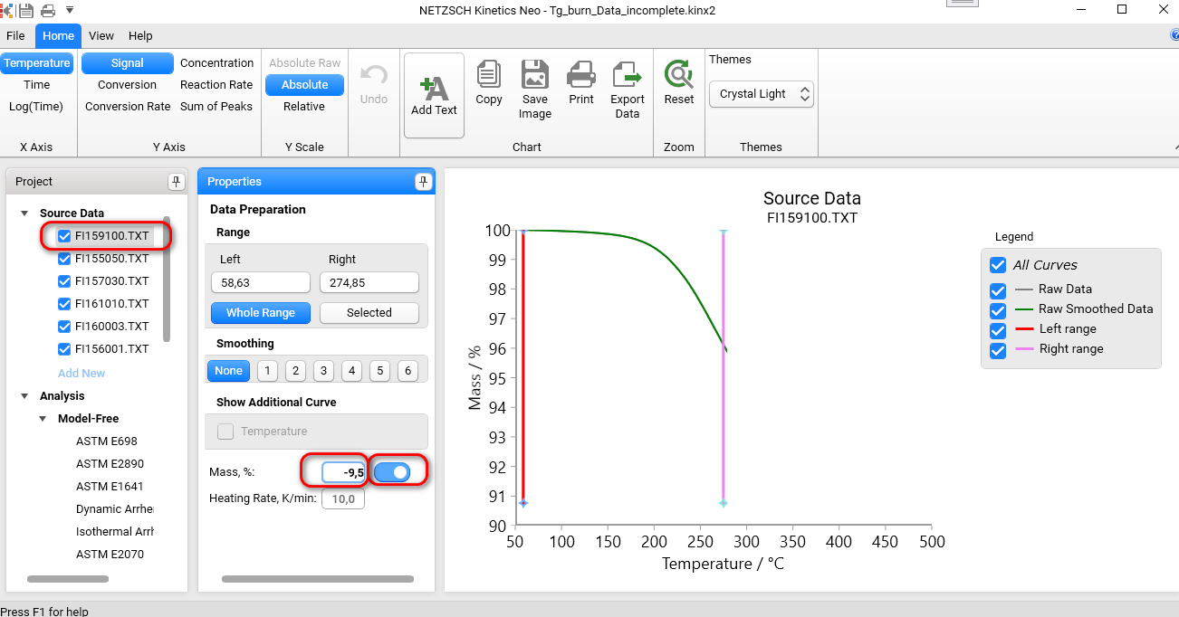Screen dimensions: 1179x617
Task: Uncheck FI155050.TXT in Source Data
Action: [x=62, y=259]
